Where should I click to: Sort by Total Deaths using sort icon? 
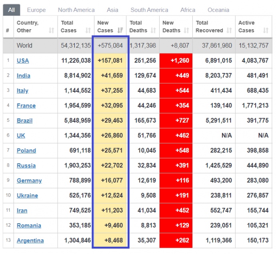pos(153,30)
